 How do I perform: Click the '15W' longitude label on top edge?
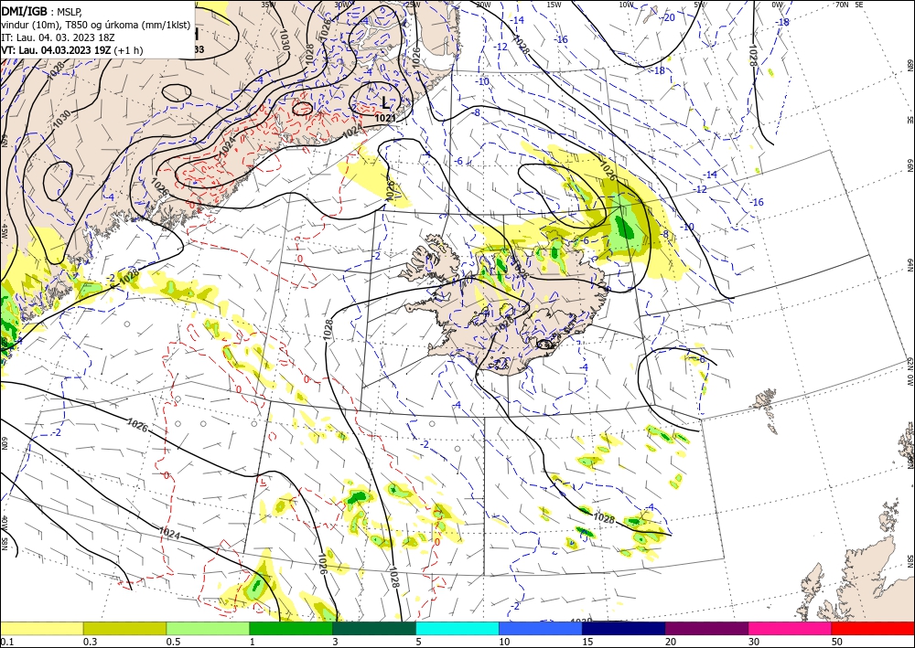(x=554, y=5)
